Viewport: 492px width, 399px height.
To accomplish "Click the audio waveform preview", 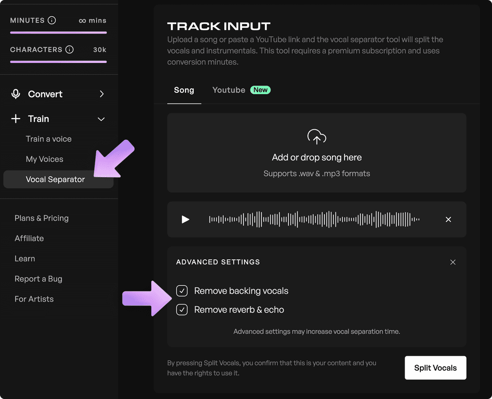I will [312, 219].
